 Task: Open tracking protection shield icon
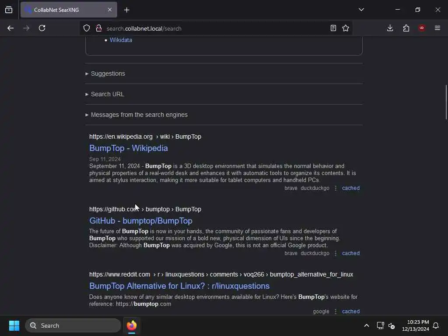(87, 28)
